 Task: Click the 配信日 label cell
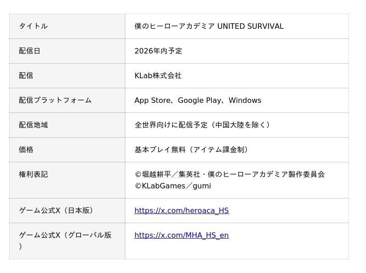point(30,51)
